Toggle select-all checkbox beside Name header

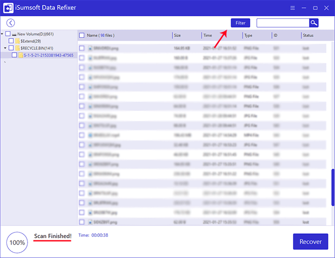pyautogui.click(x=82, y=35)
